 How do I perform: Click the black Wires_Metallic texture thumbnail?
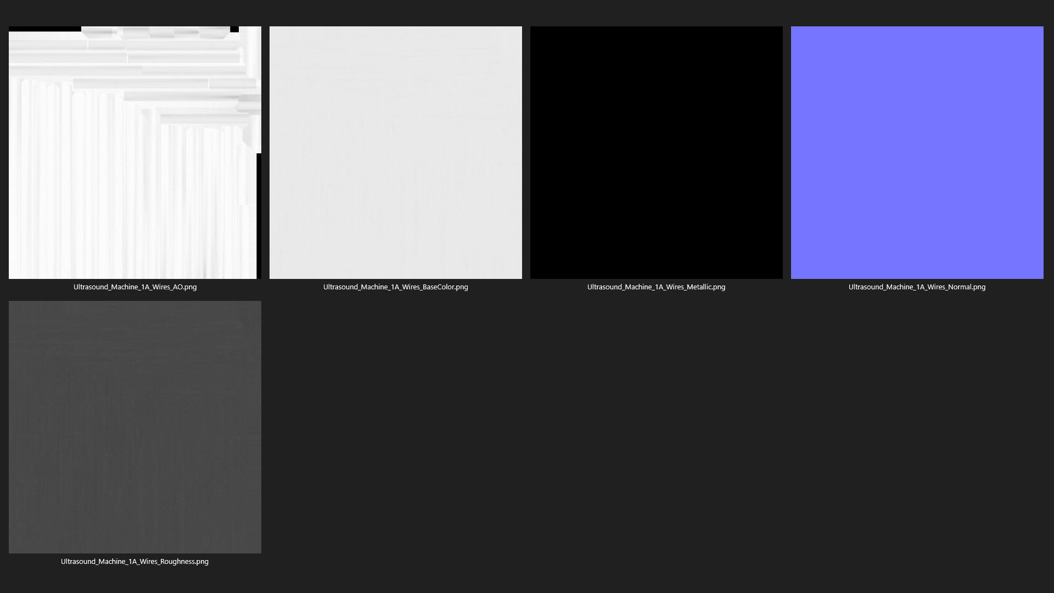click(x=656, y=152)
